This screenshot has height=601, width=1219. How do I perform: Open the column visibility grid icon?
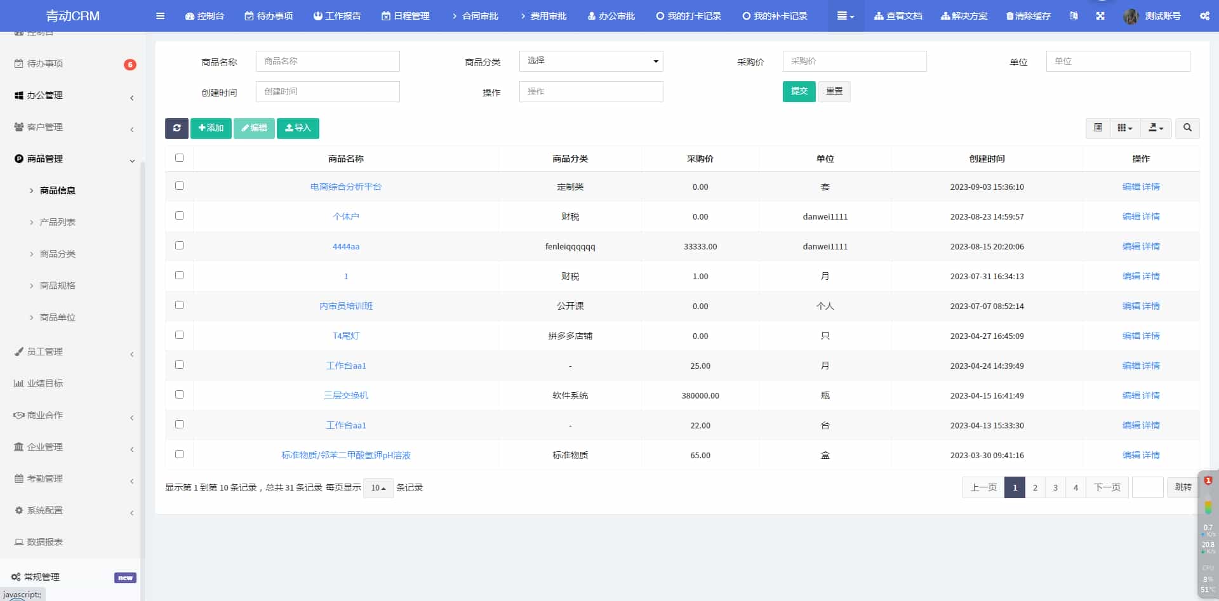pyautogui.click(x=1124, y=128)
